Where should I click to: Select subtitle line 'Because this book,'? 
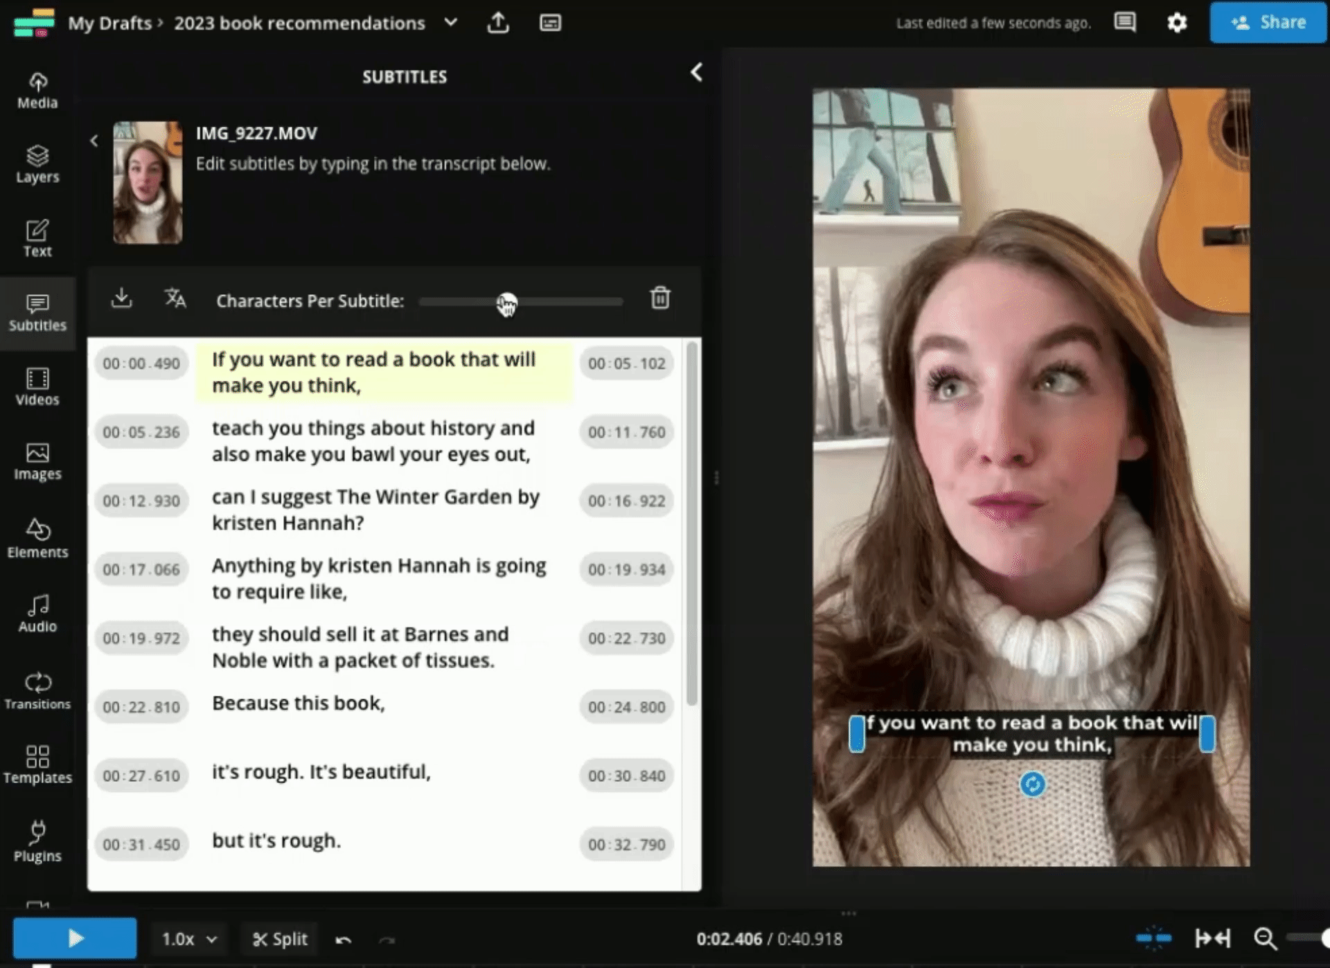click(299, 703)
